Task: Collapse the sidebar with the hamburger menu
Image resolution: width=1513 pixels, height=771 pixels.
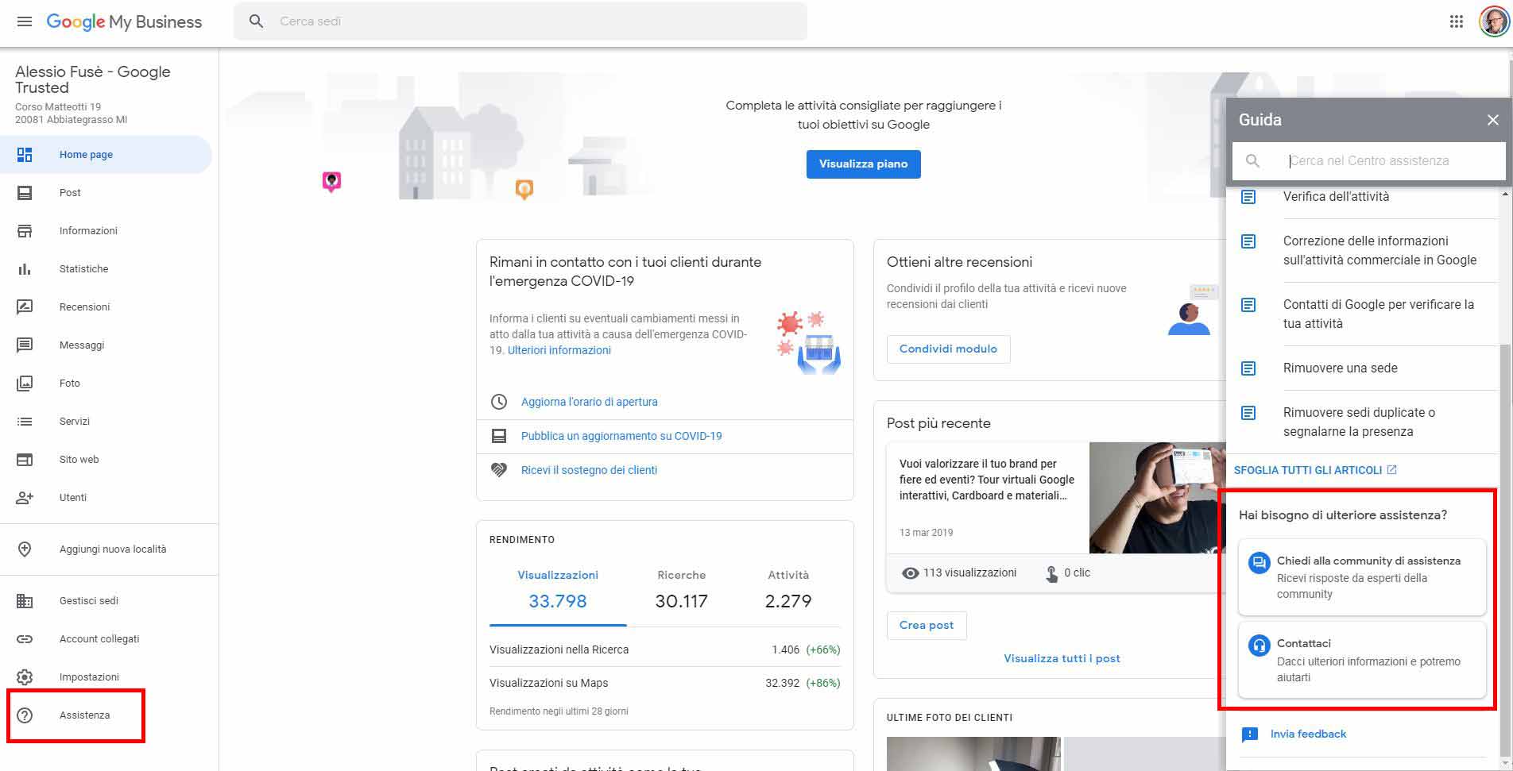Action: coord(24,21)
